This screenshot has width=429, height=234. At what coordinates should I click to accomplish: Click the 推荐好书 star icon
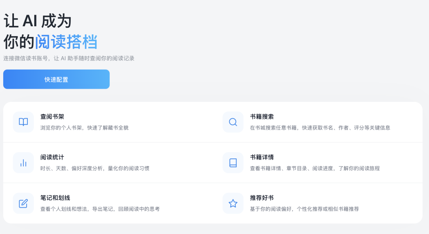click(x=233, y=203)
